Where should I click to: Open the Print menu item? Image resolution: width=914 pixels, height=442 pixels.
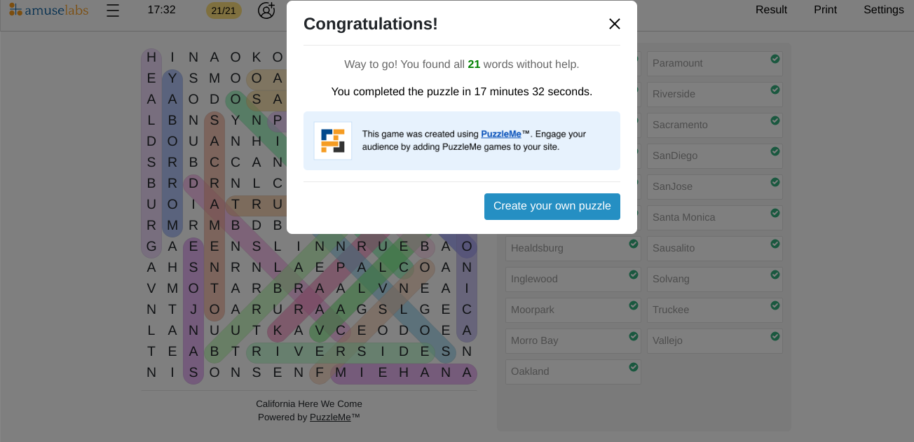click(x=825, y=10)
